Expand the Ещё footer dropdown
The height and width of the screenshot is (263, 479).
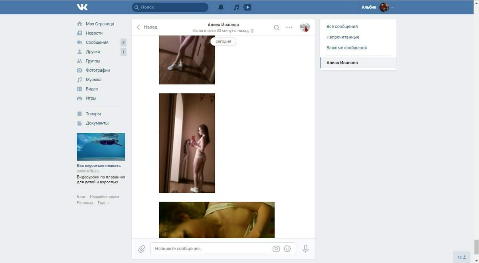(103, 203)
